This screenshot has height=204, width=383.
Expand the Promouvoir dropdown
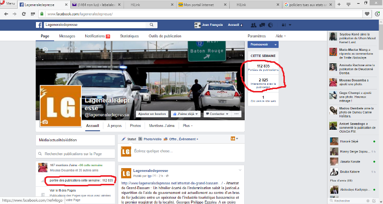pyautogui.click(x=261, y=44)
